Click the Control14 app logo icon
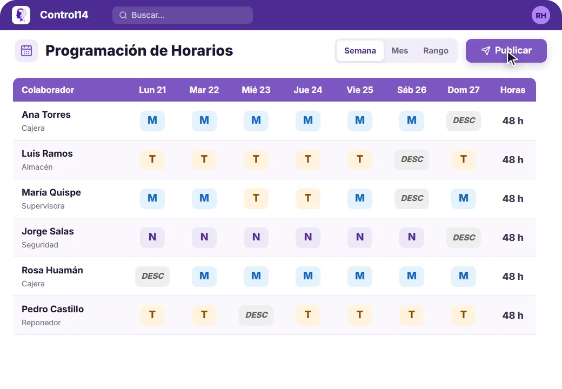 pyautogui.click(x=21, y=15)
